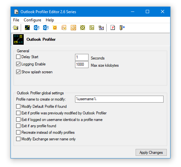Select the black Outlook Profiler toolbar icon
181x167 pixels.
[27, 28]
